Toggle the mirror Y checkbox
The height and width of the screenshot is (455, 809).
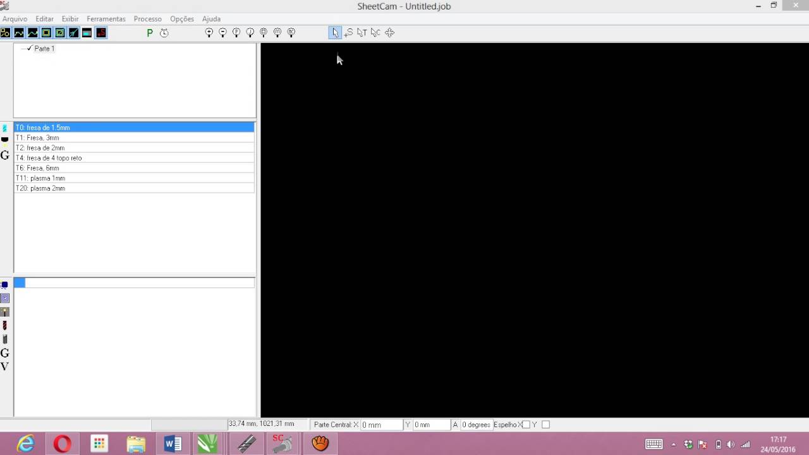coord(546,425)
